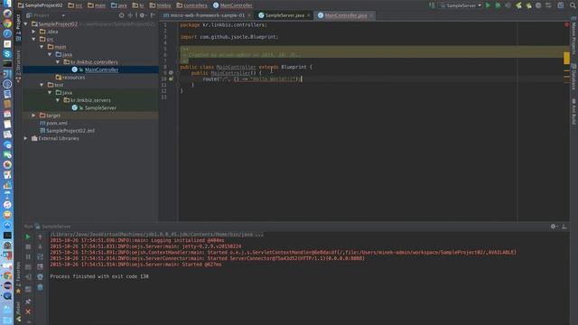Select kr.linkbiz.servers package

coord(90,100)
